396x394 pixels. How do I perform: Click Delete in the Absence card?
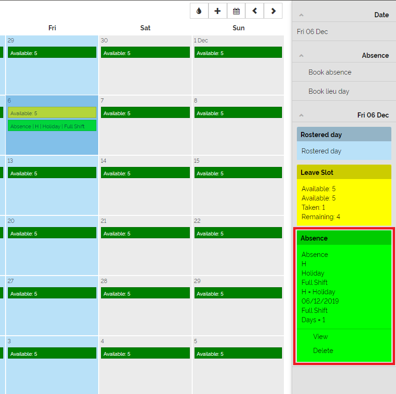[323, 351]
